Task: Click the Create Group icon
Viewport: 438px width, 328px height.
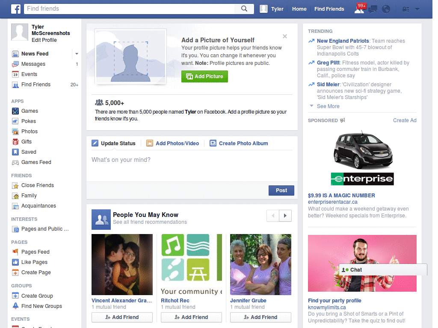Action: pos(15,296)
